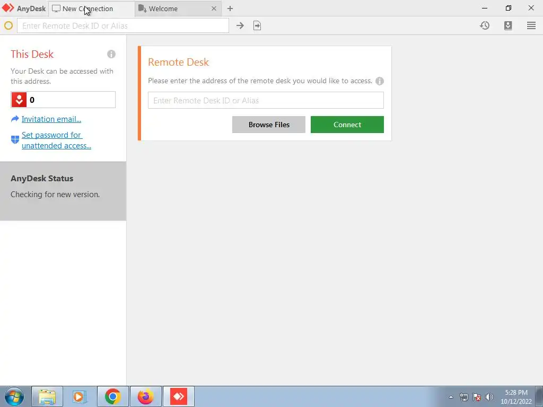This screenshot has height=407, width=543.
Task: Open the Invitation email link
Action: (x=51, y=119)
